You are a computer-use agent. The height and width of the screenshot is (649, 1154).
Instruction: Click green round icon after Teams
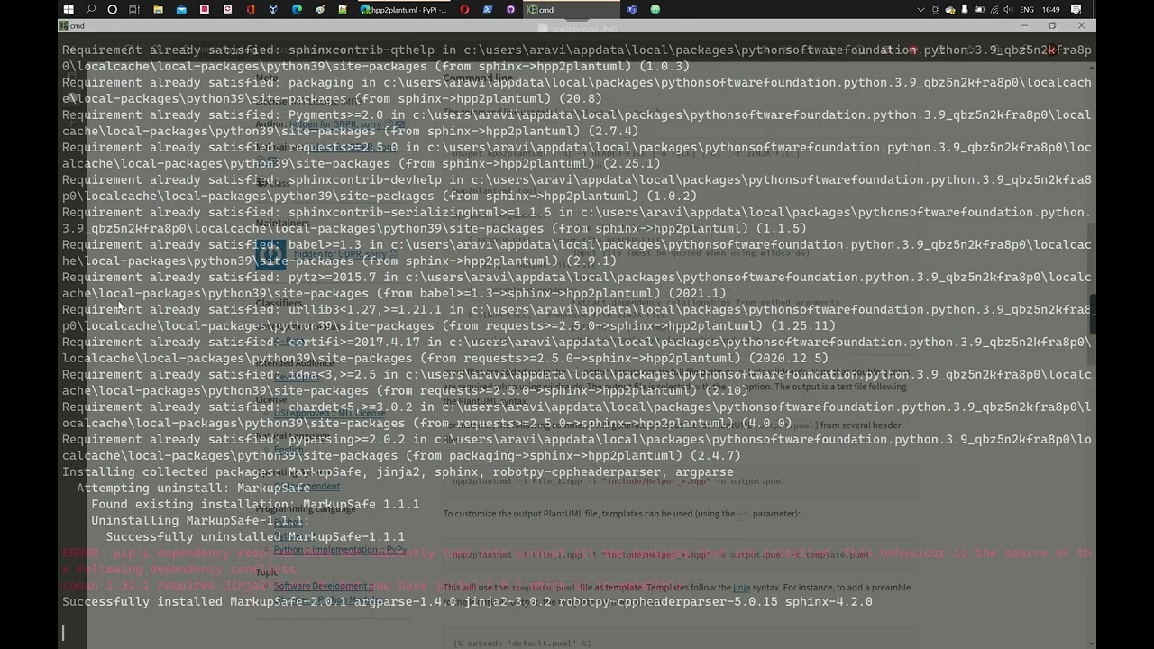655,9
